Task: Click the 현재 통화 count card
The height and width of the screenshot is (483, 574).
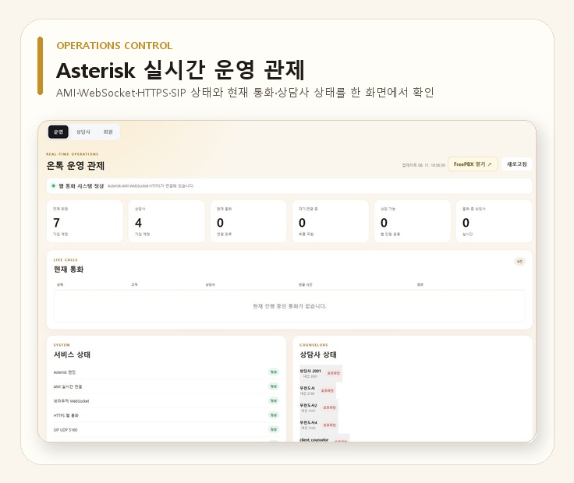Action: pos(249,221)
